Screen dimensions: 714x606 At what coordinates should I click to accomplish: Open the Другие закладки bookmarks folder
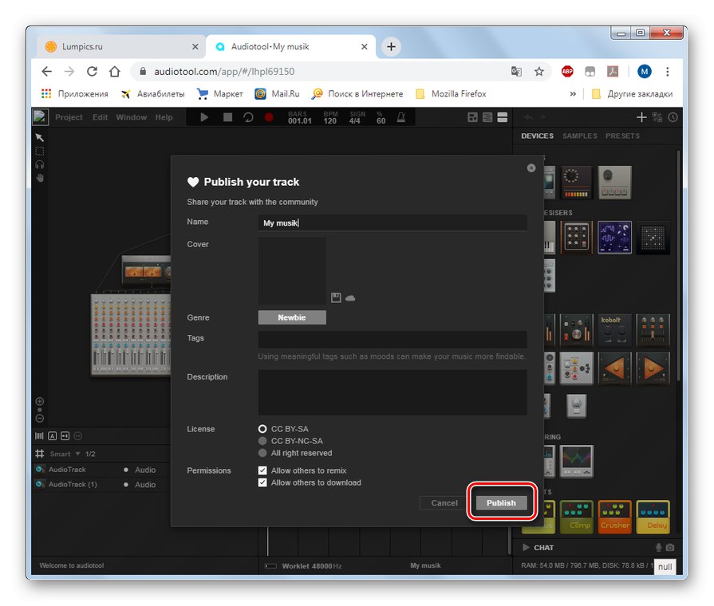click(632, 94)
